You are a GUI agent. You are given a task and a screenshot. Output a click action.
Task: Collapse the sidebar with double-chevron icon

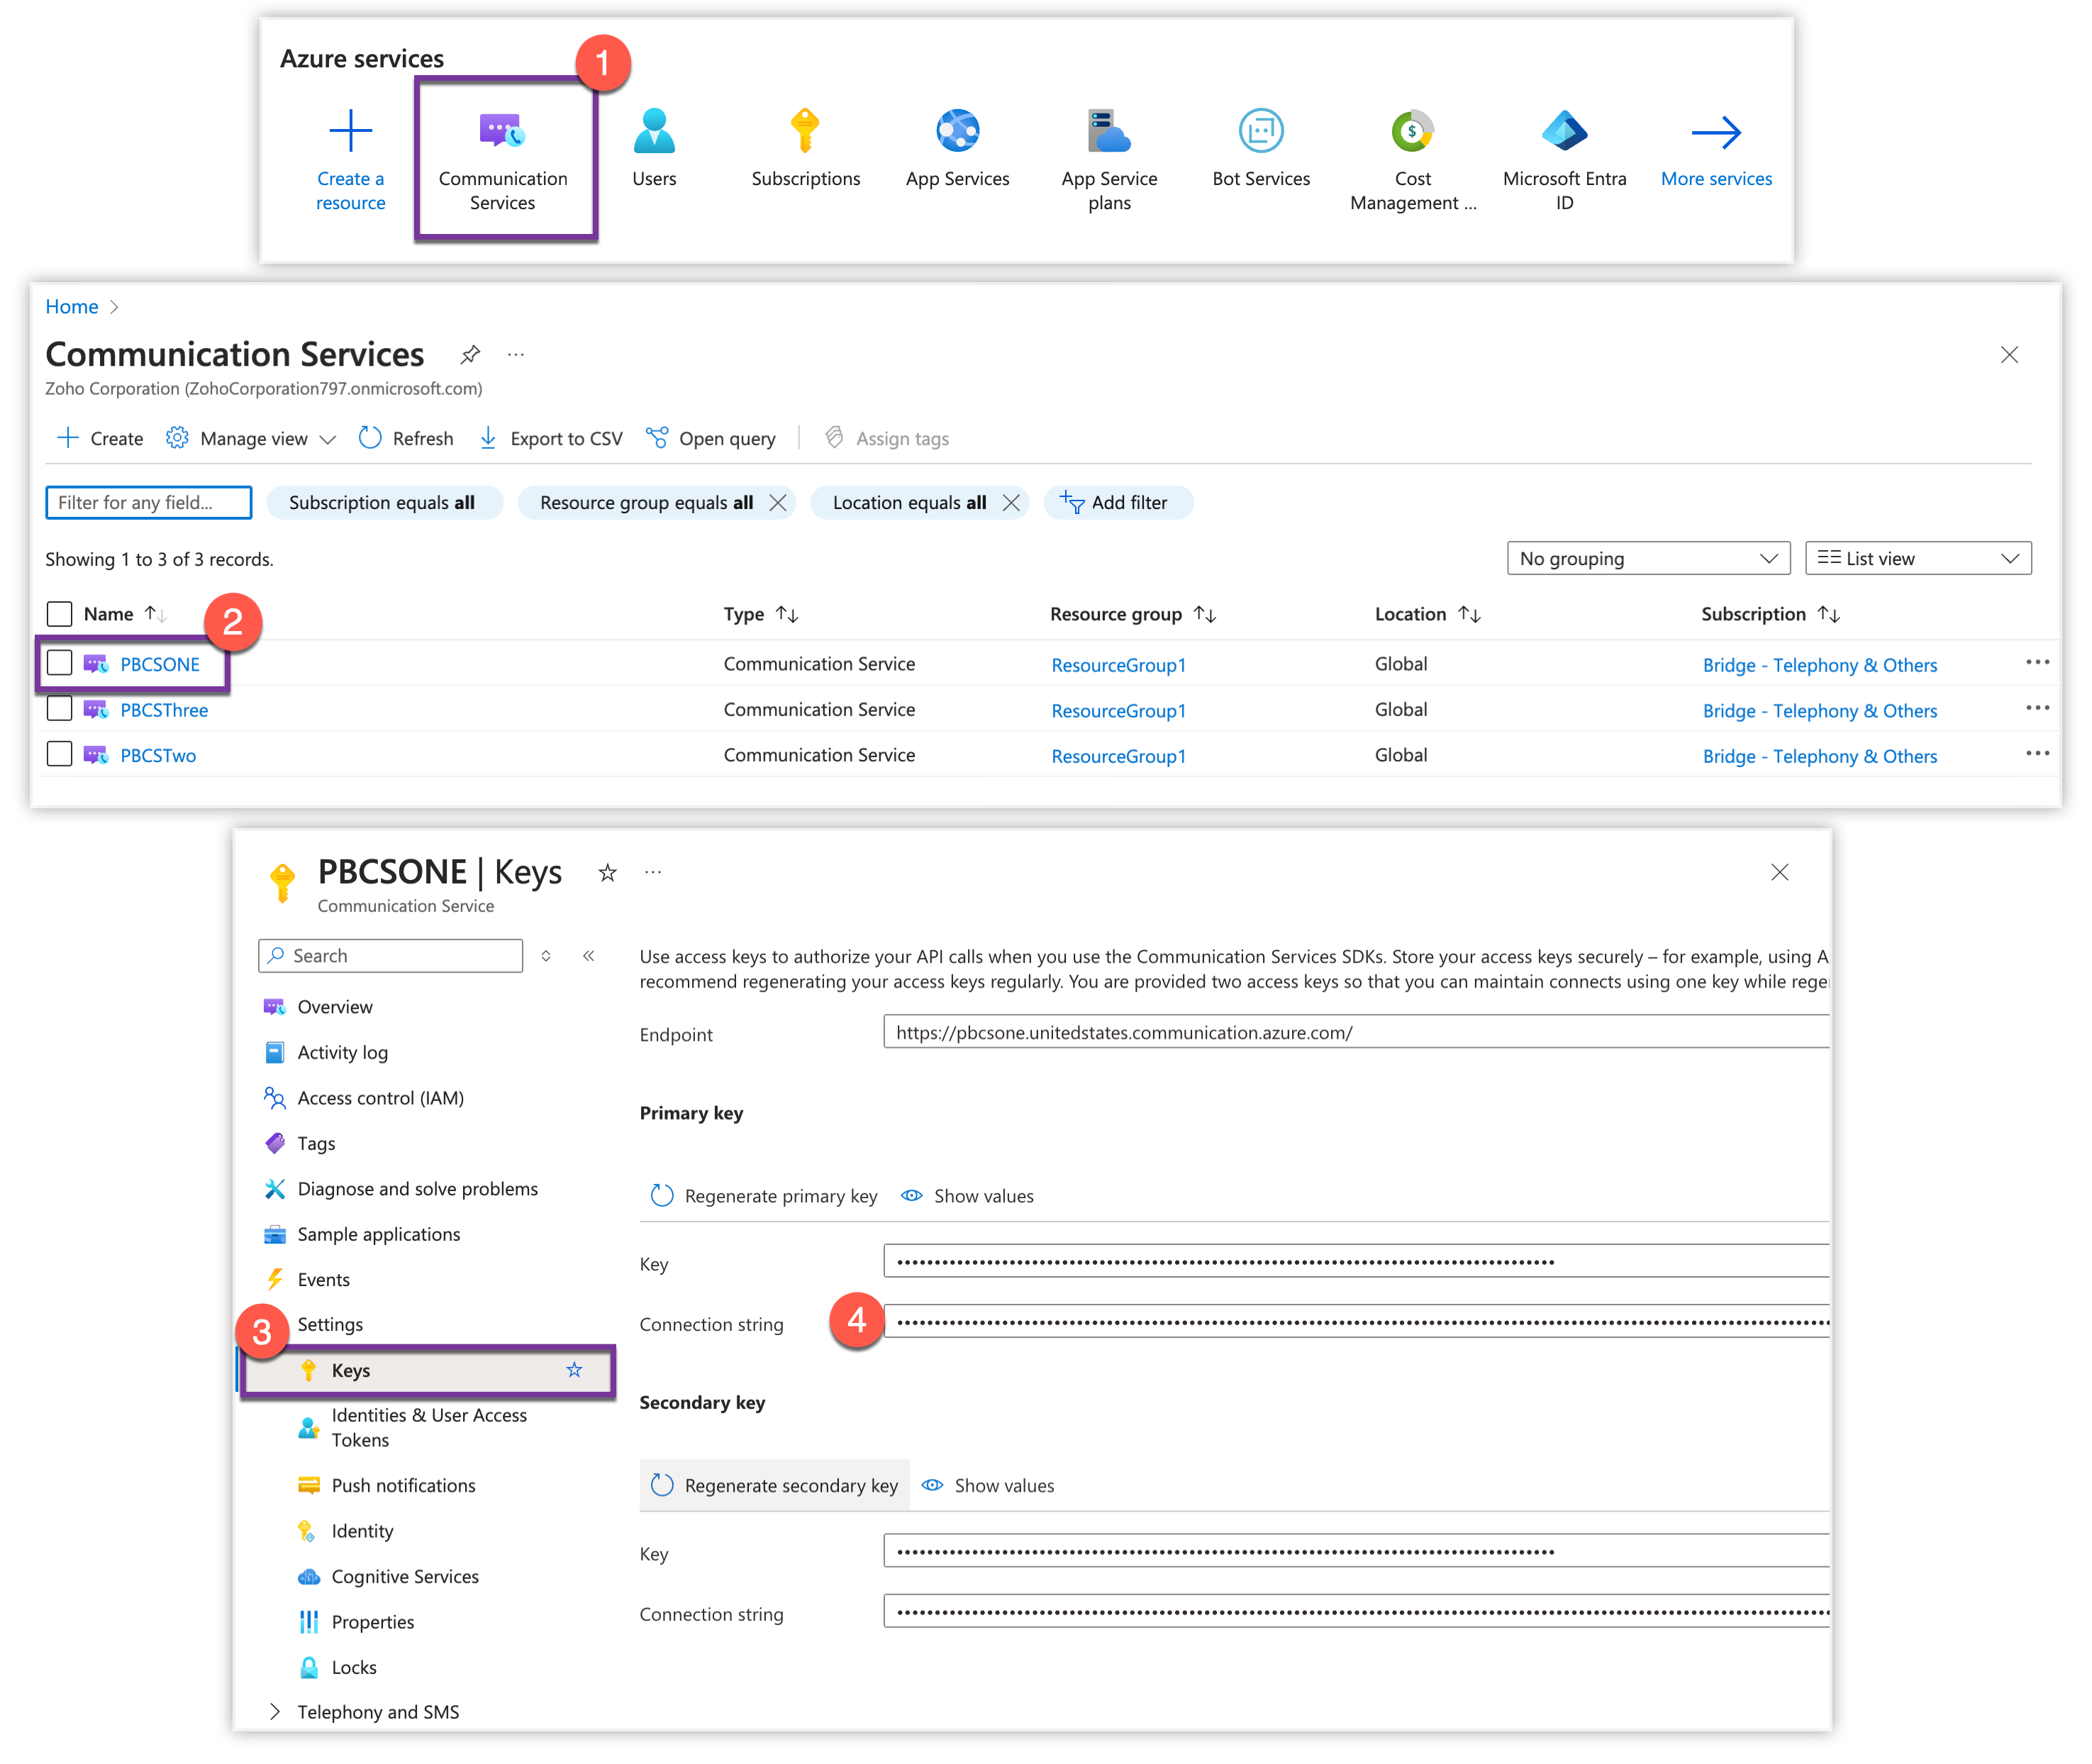pos(589,956)
